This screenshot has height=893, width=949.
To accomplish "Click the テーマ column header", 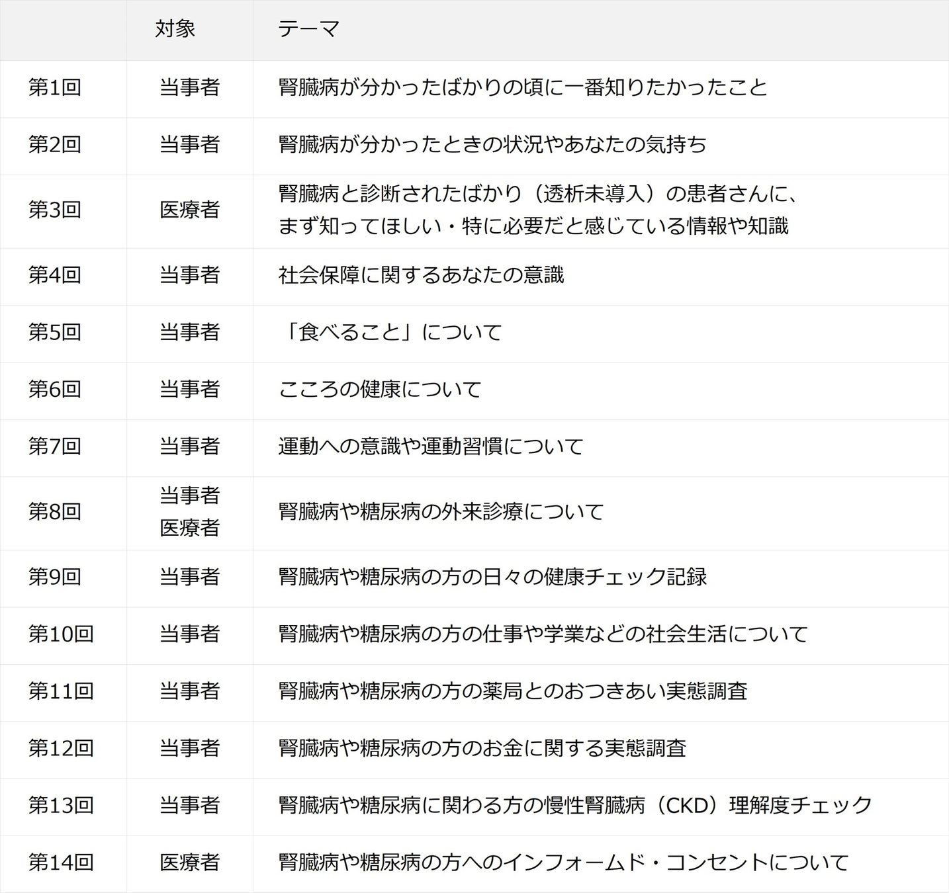I will coord(308,29).
